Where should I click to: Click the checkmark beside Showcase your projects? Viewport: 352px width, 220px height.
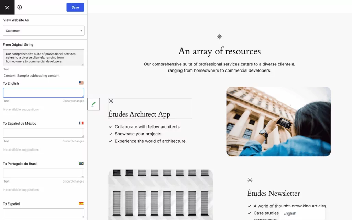pos(110,134)
